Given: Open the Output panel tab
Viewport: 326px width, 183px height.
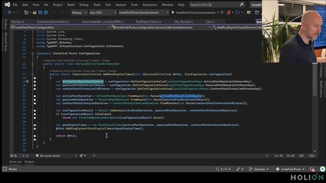Looking at the screenshot, I should click(x=29, y=162).
